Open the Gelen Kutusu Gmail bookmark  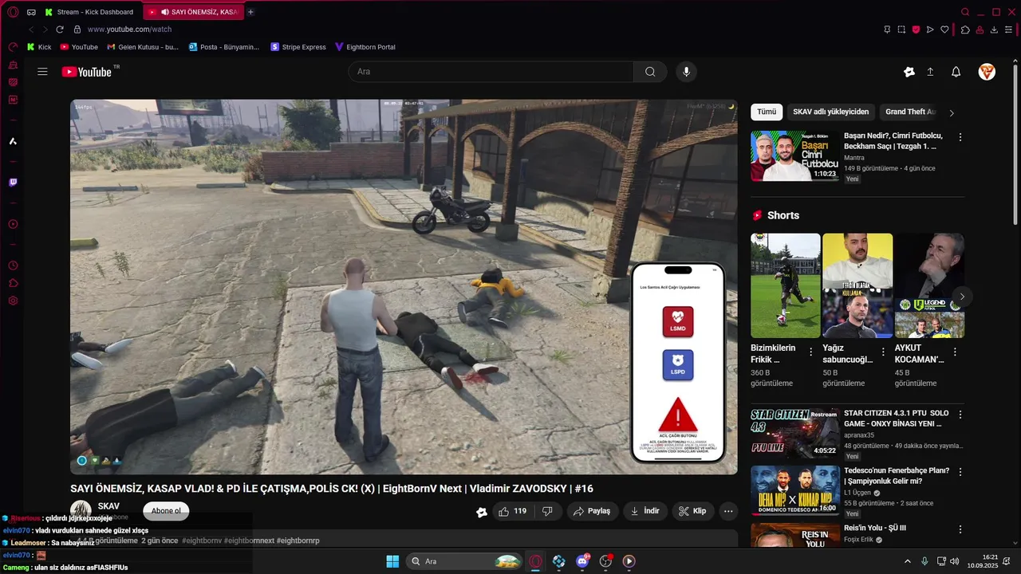(143, 47)
